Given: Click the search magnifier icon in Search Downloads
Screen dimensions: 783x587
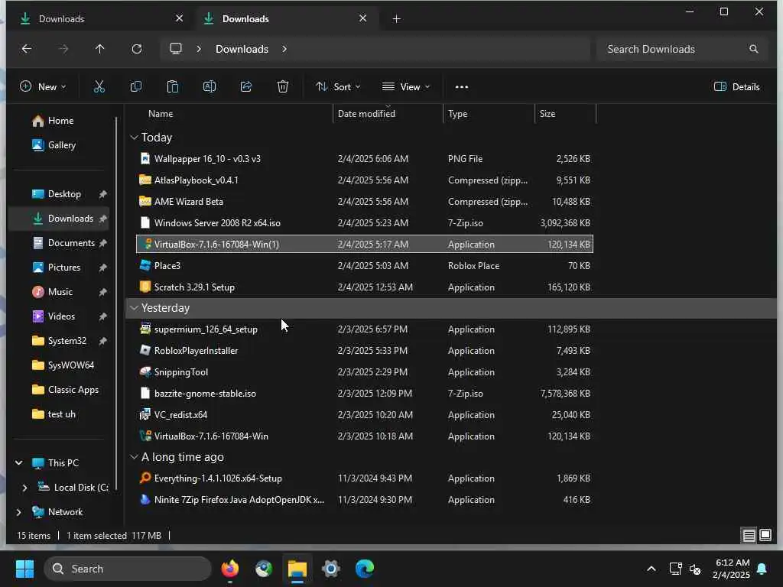Looking at the screenshot, I should [x=753, y=49].
